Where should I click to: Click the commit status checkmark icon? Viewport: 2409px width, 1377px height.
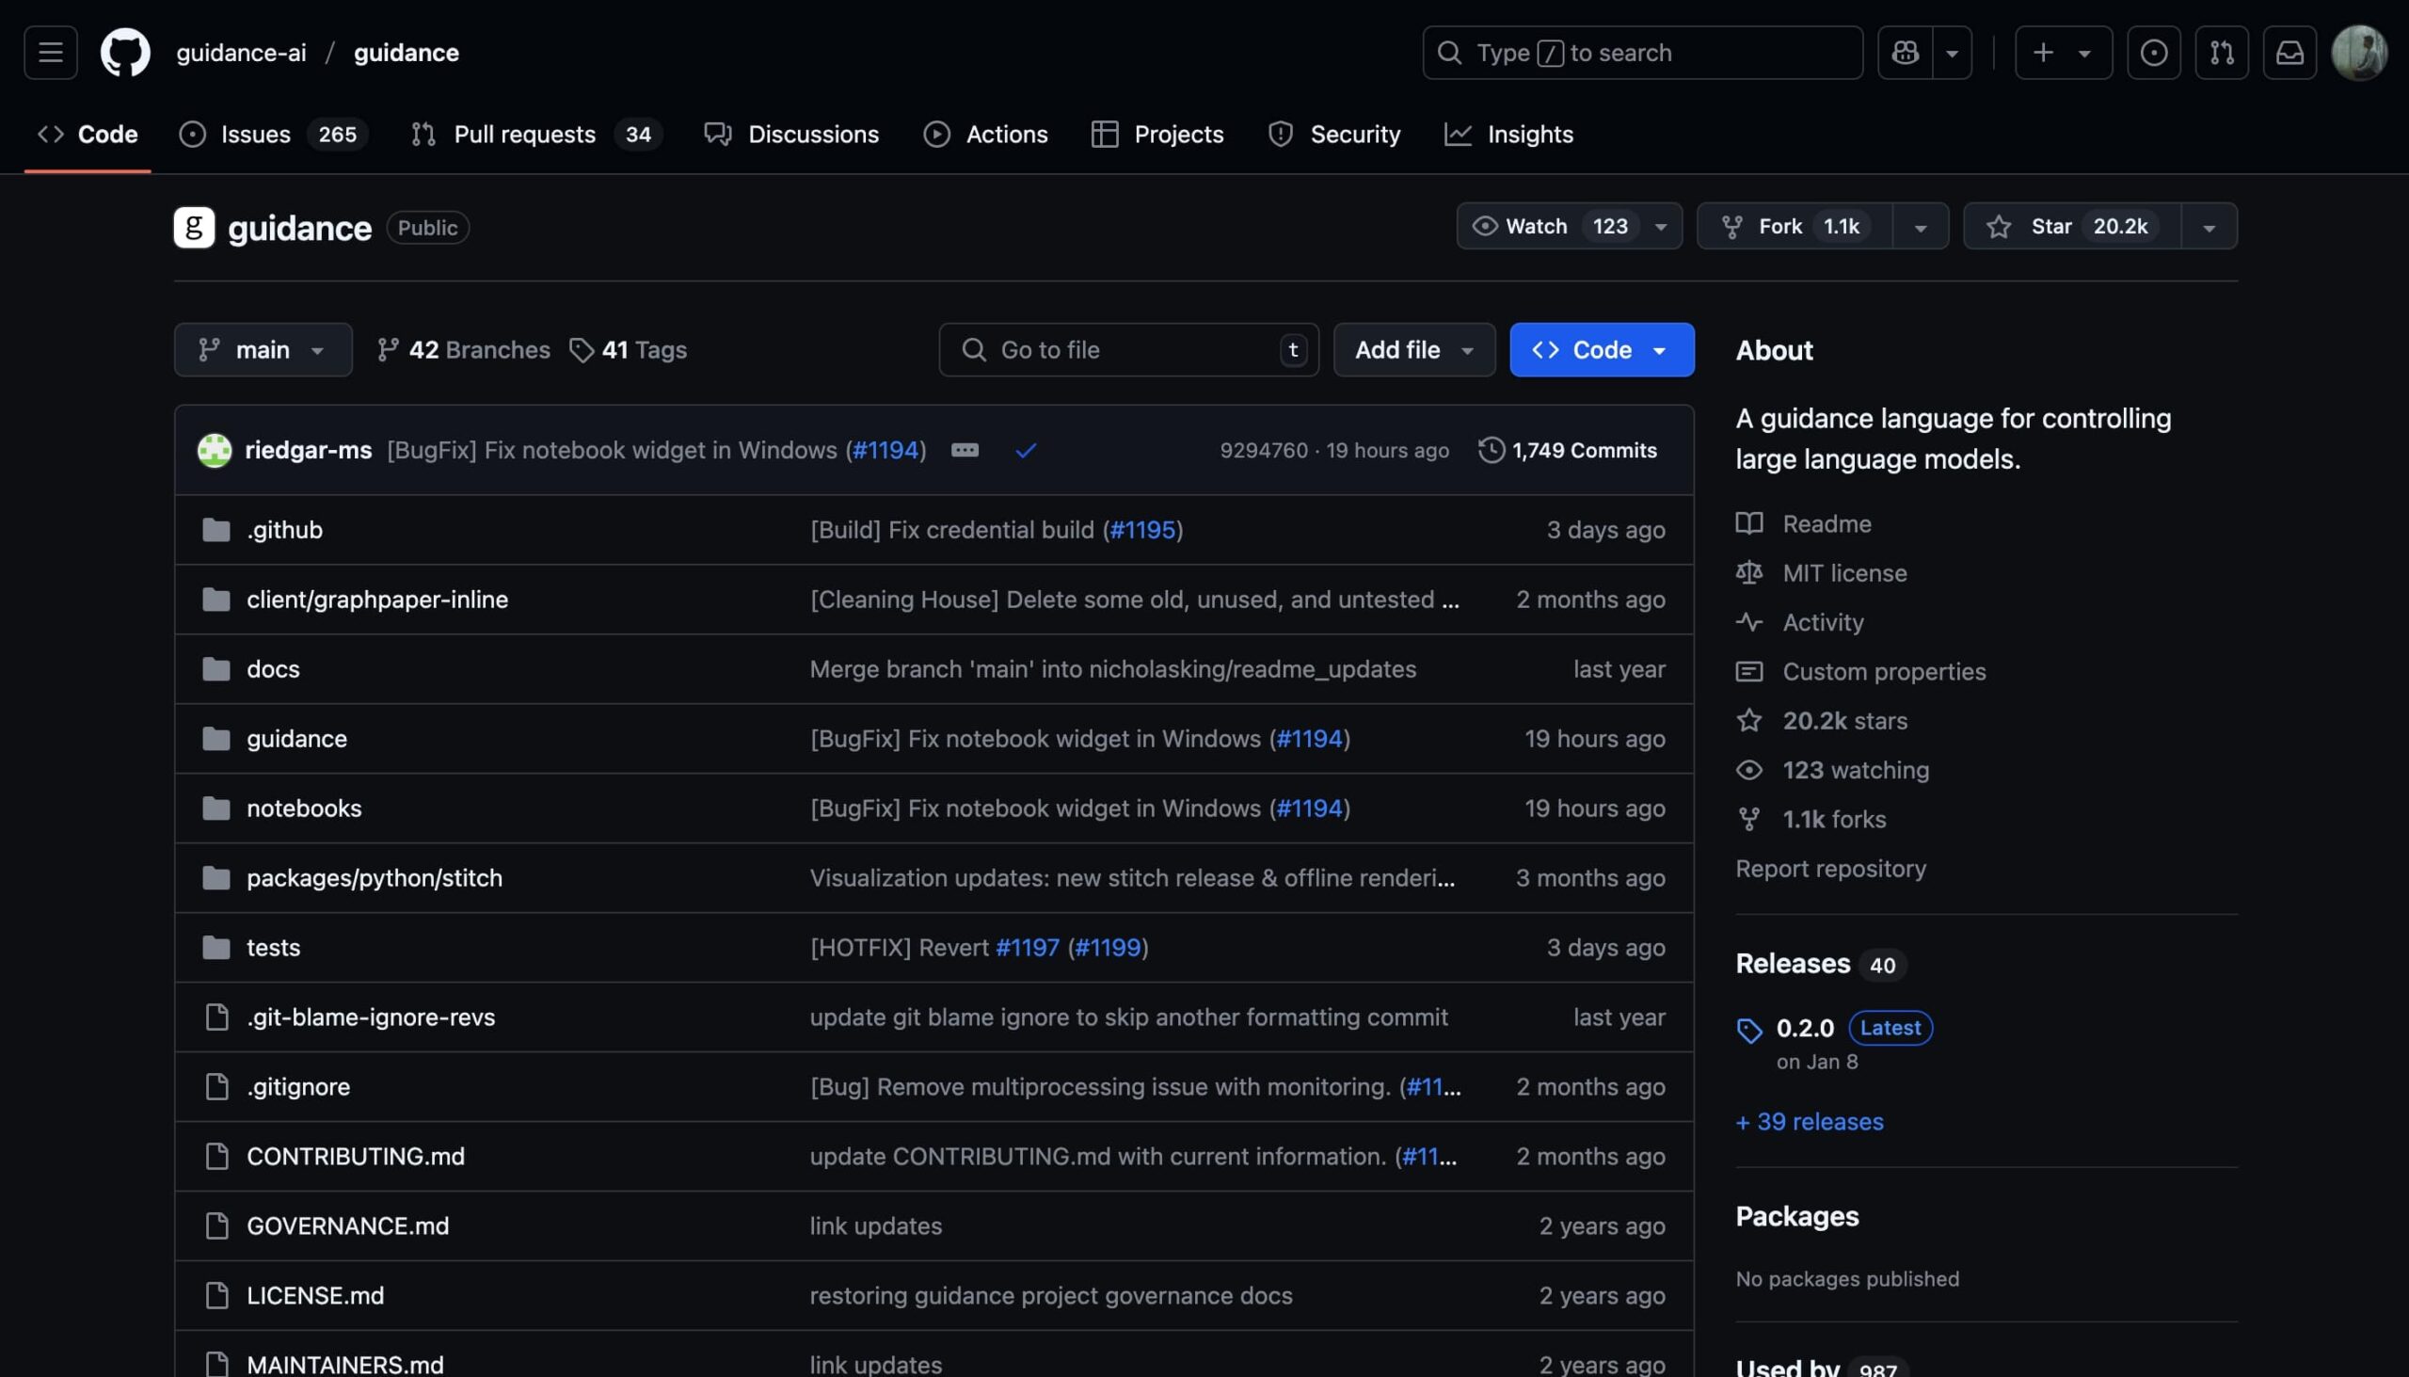coord(1026,450)
